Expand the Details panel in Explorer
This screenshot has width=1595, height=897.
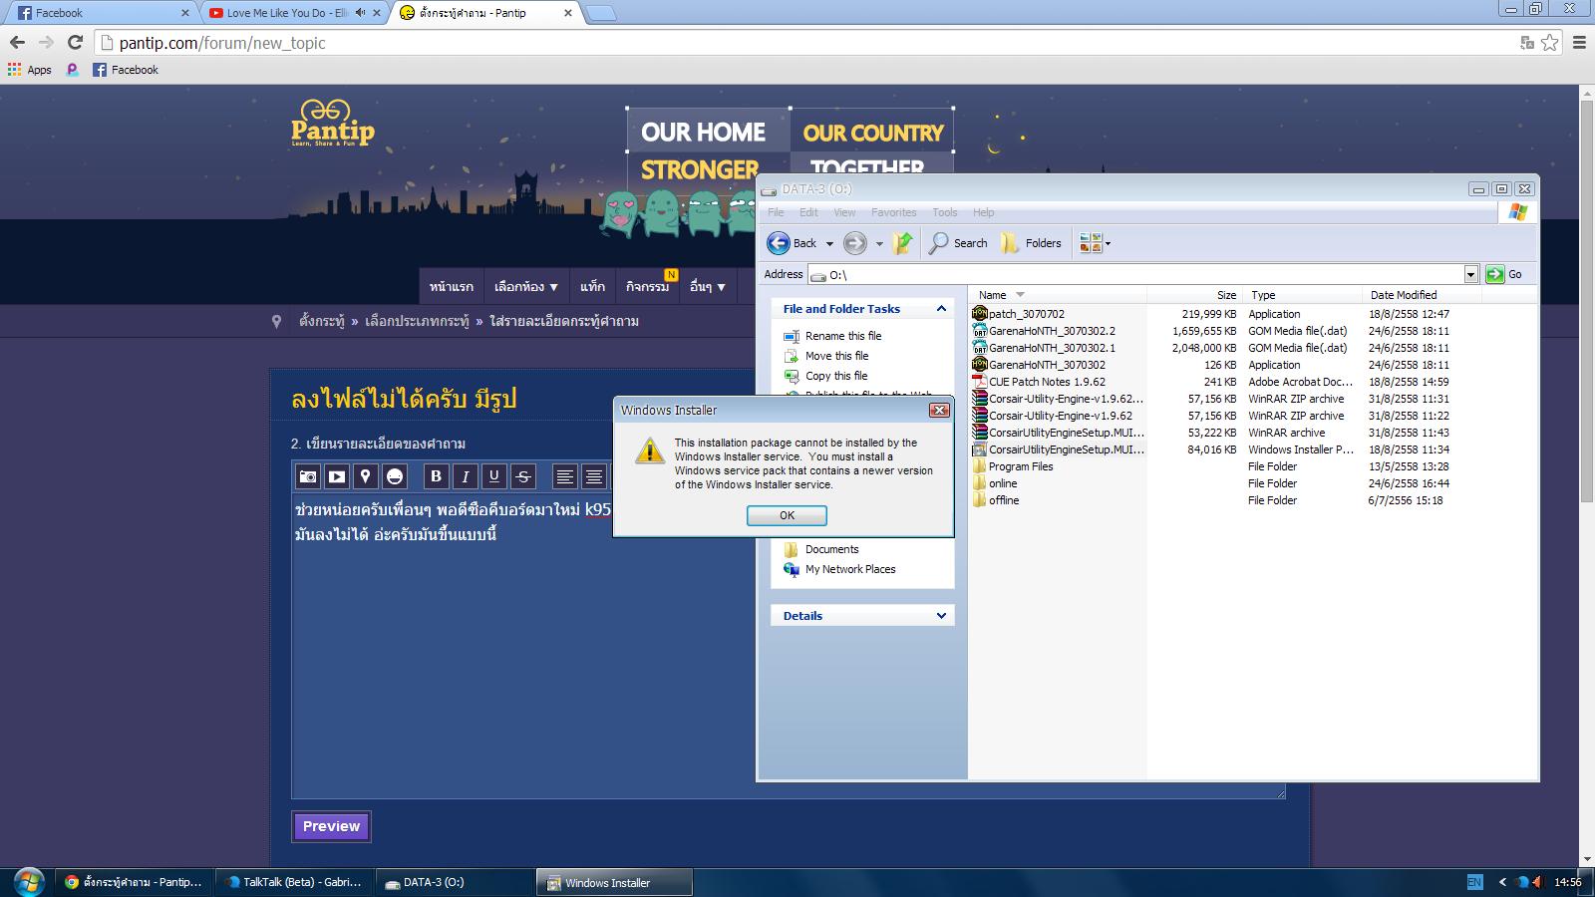941,616
